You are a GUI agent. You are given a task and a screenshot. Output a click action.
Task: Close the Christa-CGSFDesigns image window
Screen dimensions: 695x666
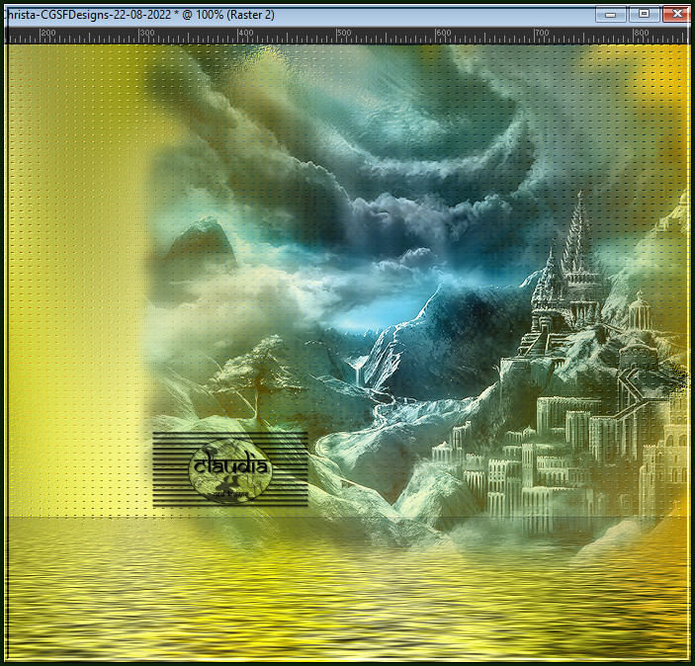point(676,14)
